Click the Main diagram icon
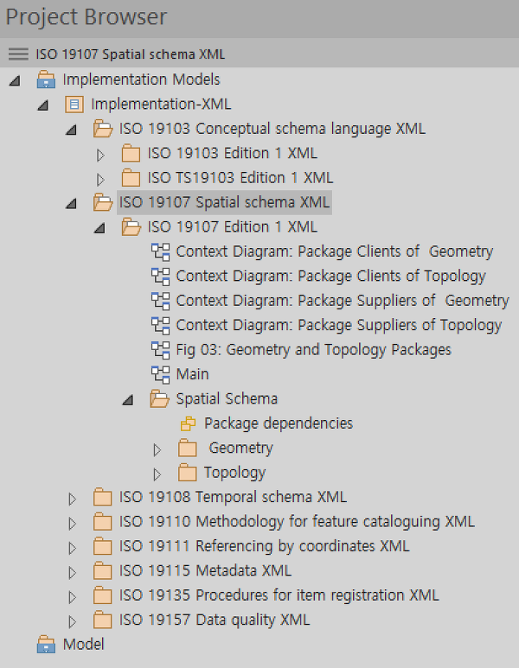 pyautogui.click(x=160, y=374)
